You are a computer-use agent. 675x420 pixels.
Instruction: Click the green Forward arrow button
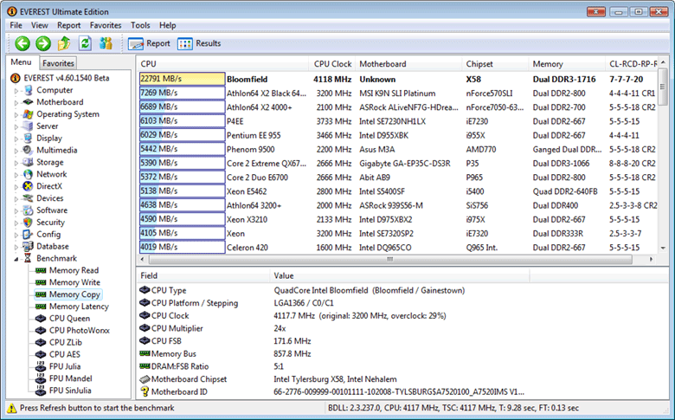(x=43, y=43)
